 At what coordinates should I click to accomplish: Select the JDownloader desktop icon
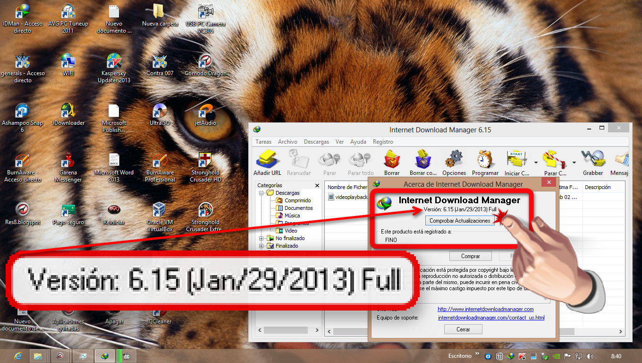click(x=68, y=114)
